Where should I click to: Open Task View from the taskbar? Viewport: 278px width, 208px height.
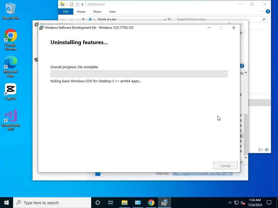pyautogui.click(x=111, y=203)
